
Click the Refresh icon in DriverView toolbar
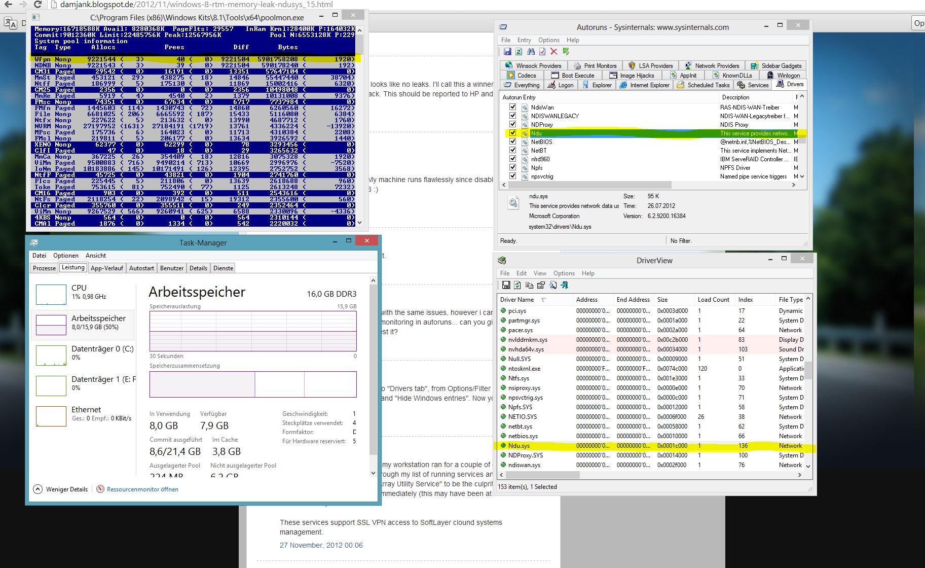517,286
